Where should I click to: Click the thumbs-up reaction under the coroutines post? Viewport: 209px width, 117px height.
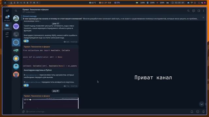(x=26, y=85)
